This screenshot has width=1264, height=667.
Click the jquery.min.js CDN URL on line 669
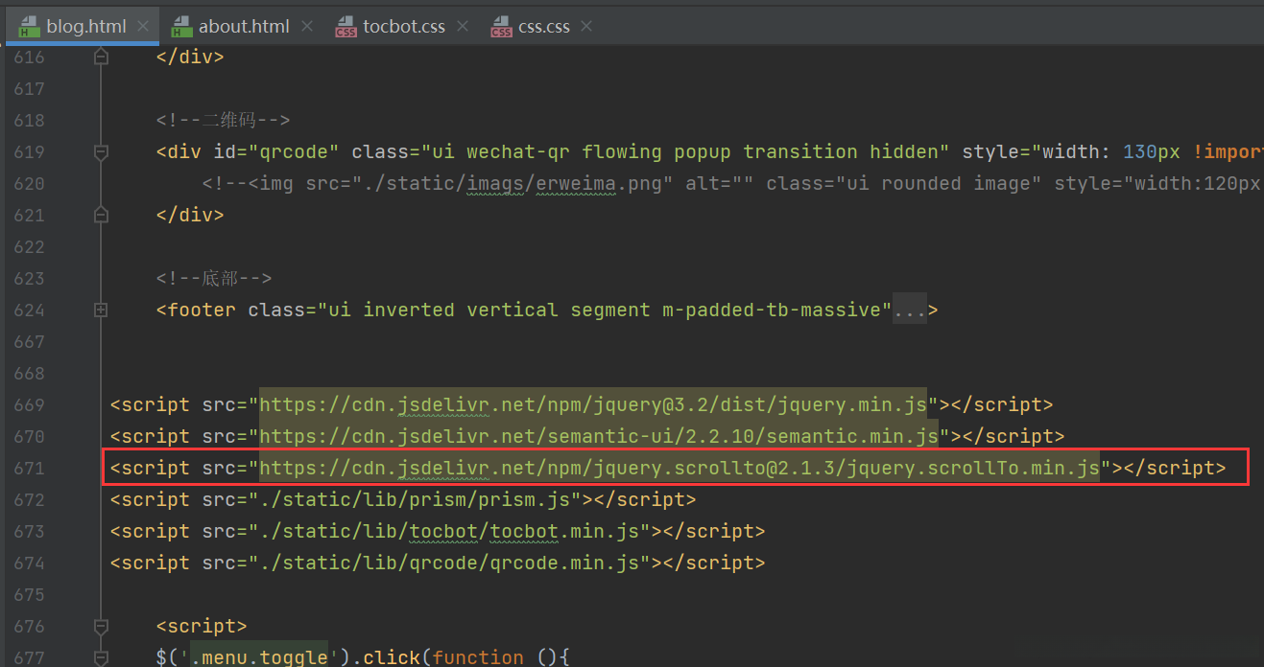[593, 404]
